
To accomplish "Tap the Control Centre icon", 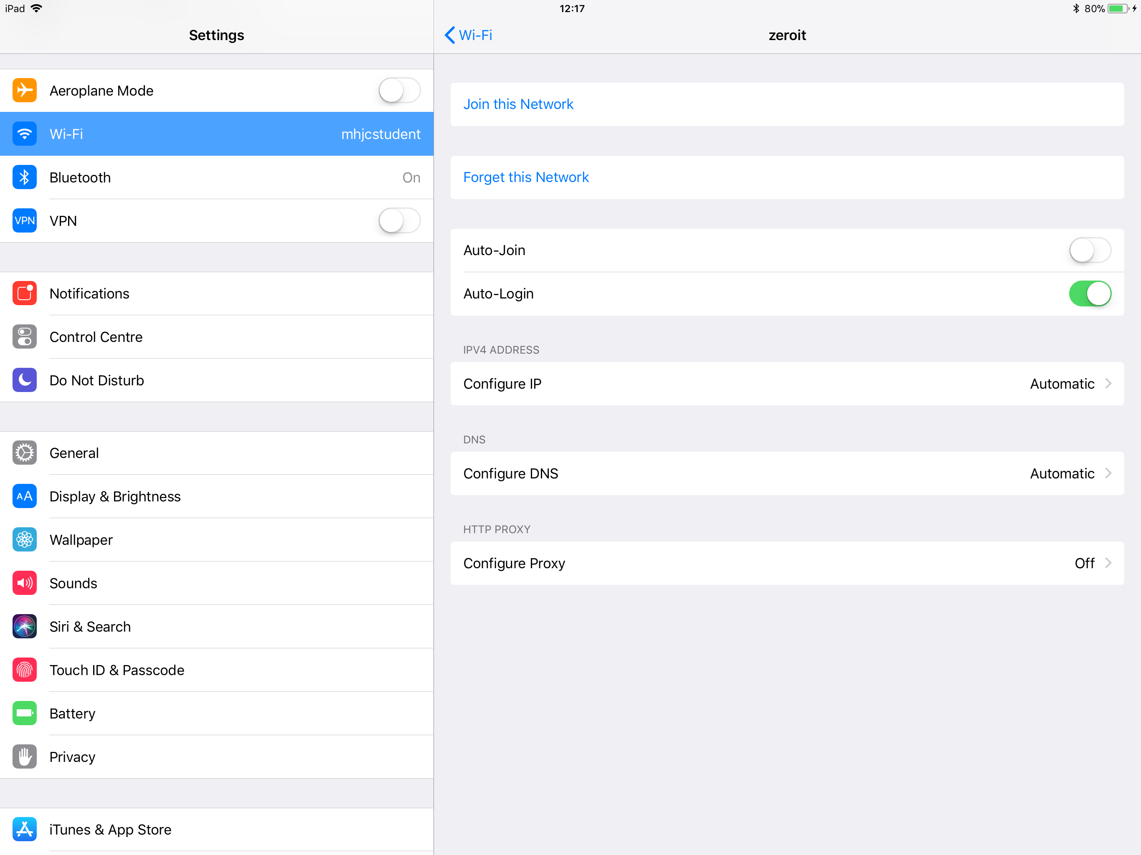I will coord(24,337).
